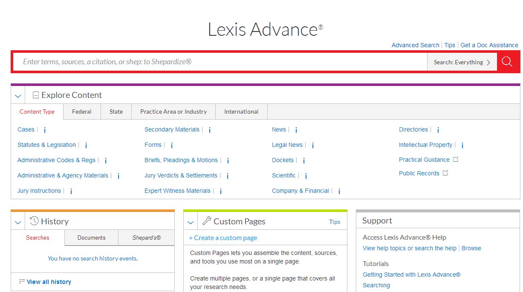This screenshot has width=523, height=292.
Task: Open Browse link in Support
Action: pyautogui.click(x=471, y=248)
